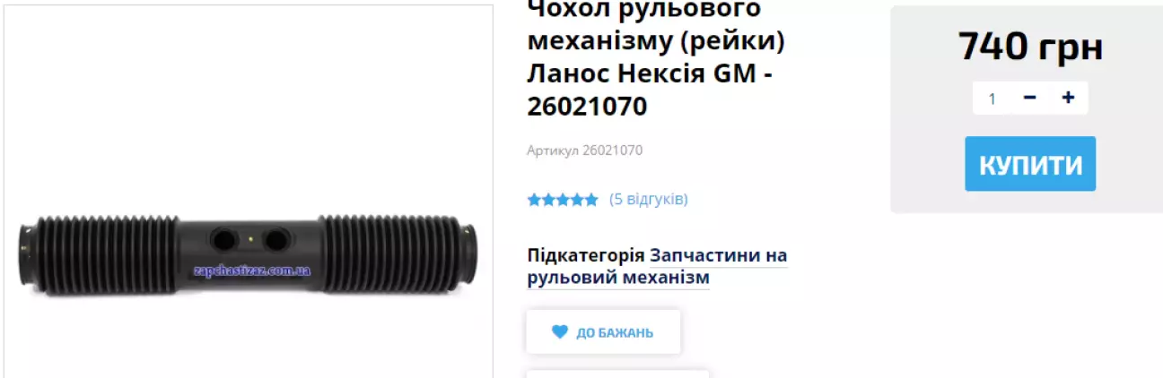Click the КУПИТИ buy button
Screen dimensions: 1163x378
coord(1030,164)
